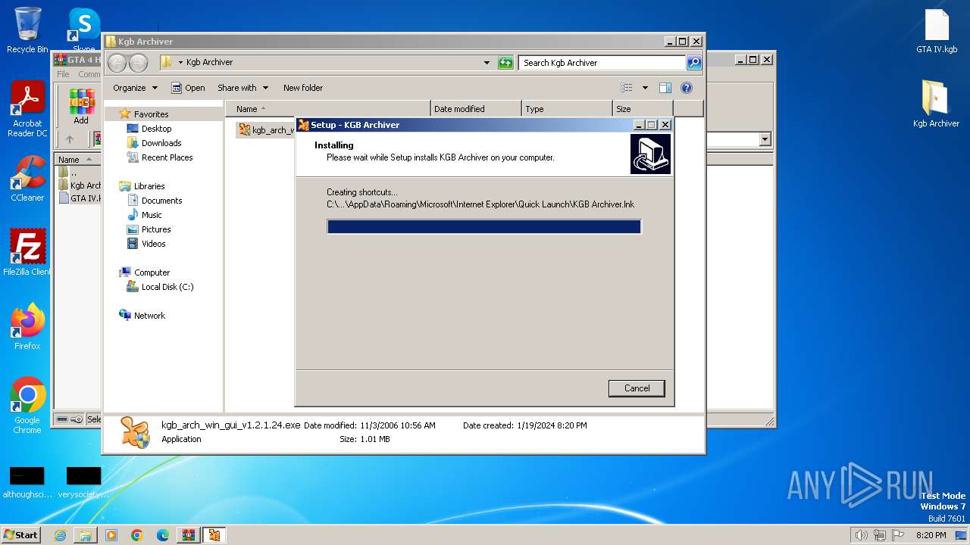970x545 pixels.
Task: Open the Recycle Bin desktop icon
Action: [x=27, y=30]
